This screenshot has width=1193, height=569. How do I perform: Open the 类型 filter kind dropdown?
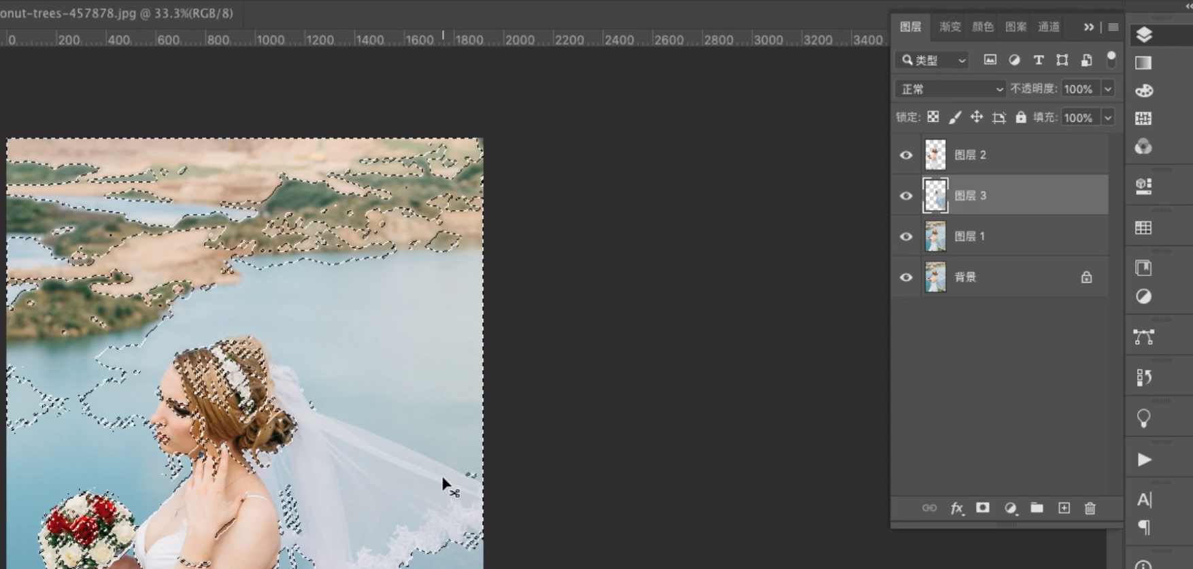click(x=931, y=60)
